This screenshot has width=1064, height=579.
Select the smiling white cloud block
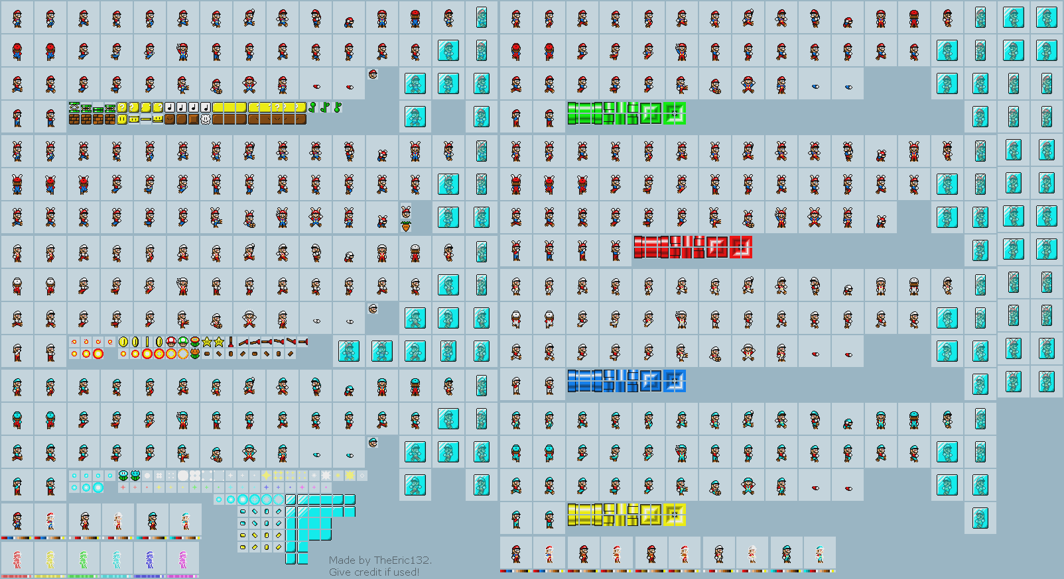pos(206,119)
